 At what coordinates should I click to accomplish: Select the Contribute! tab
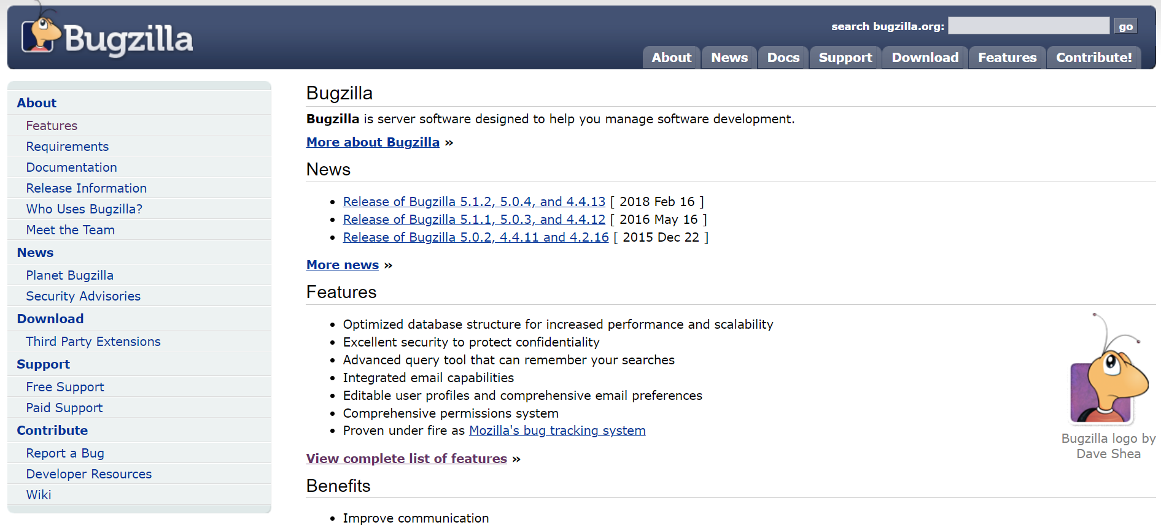point(1093,58)
